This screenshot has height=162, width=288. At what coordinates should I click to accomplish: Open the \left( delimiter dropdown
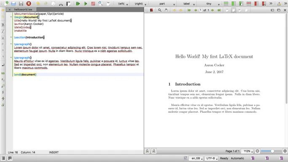pos(123,4)
